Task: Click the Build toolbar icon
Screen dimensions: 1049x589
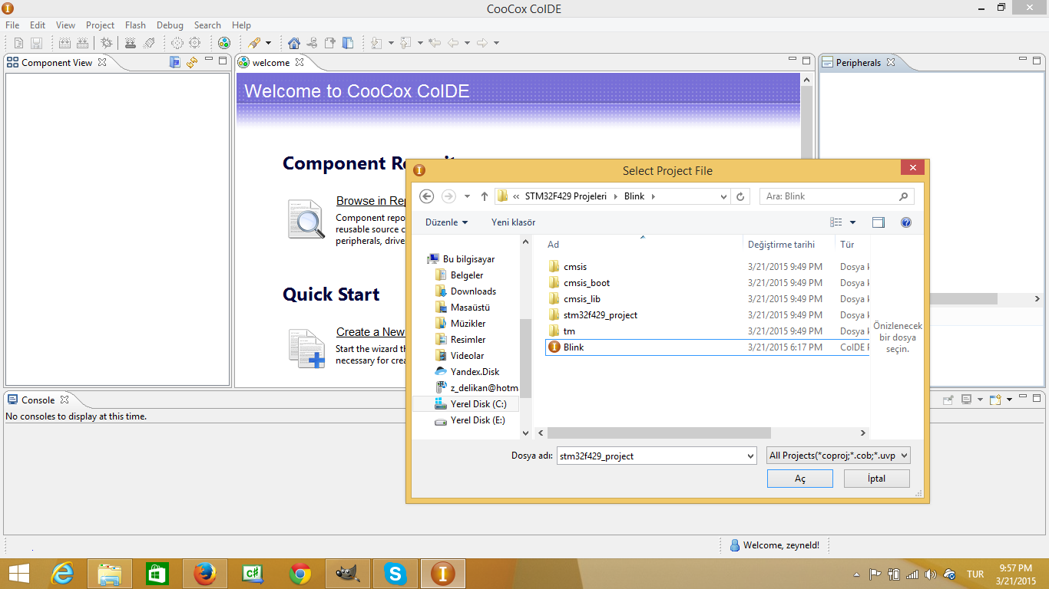Action: 65,43
